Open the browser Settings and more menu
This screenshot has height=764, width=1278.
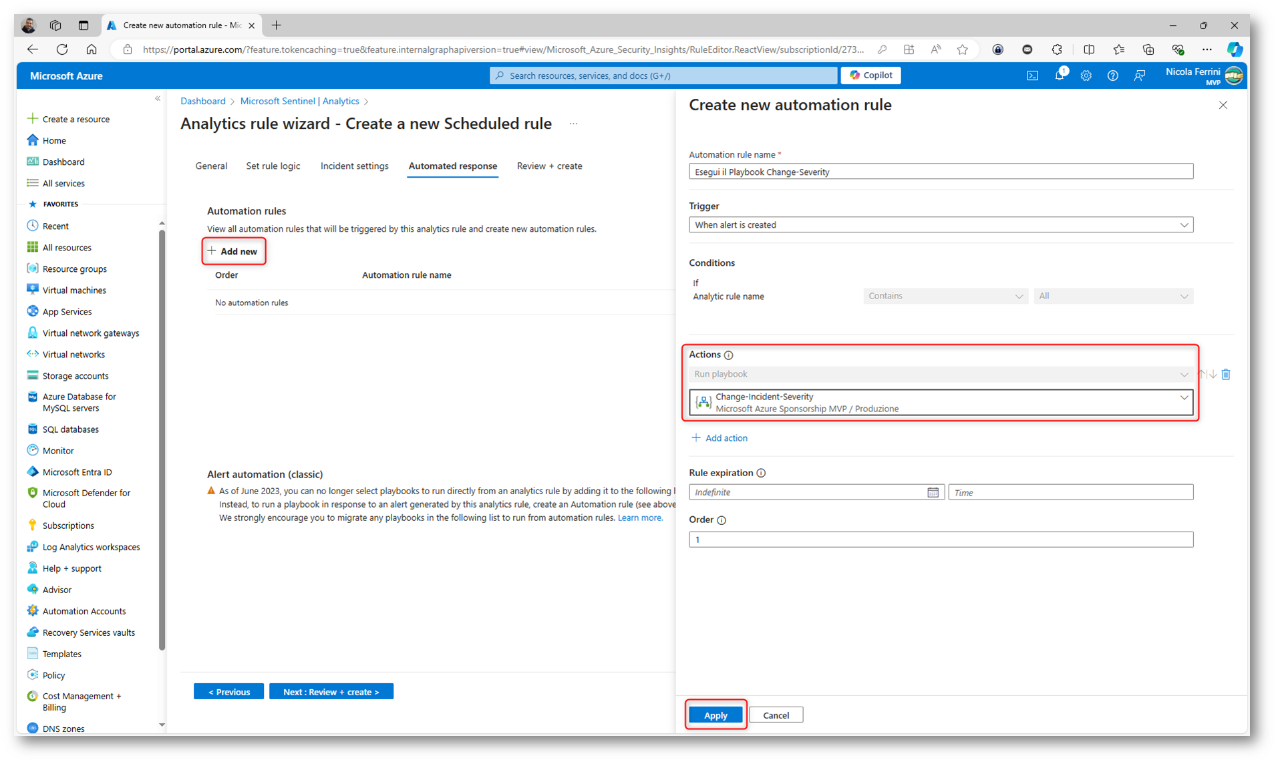click(1207, 49)
